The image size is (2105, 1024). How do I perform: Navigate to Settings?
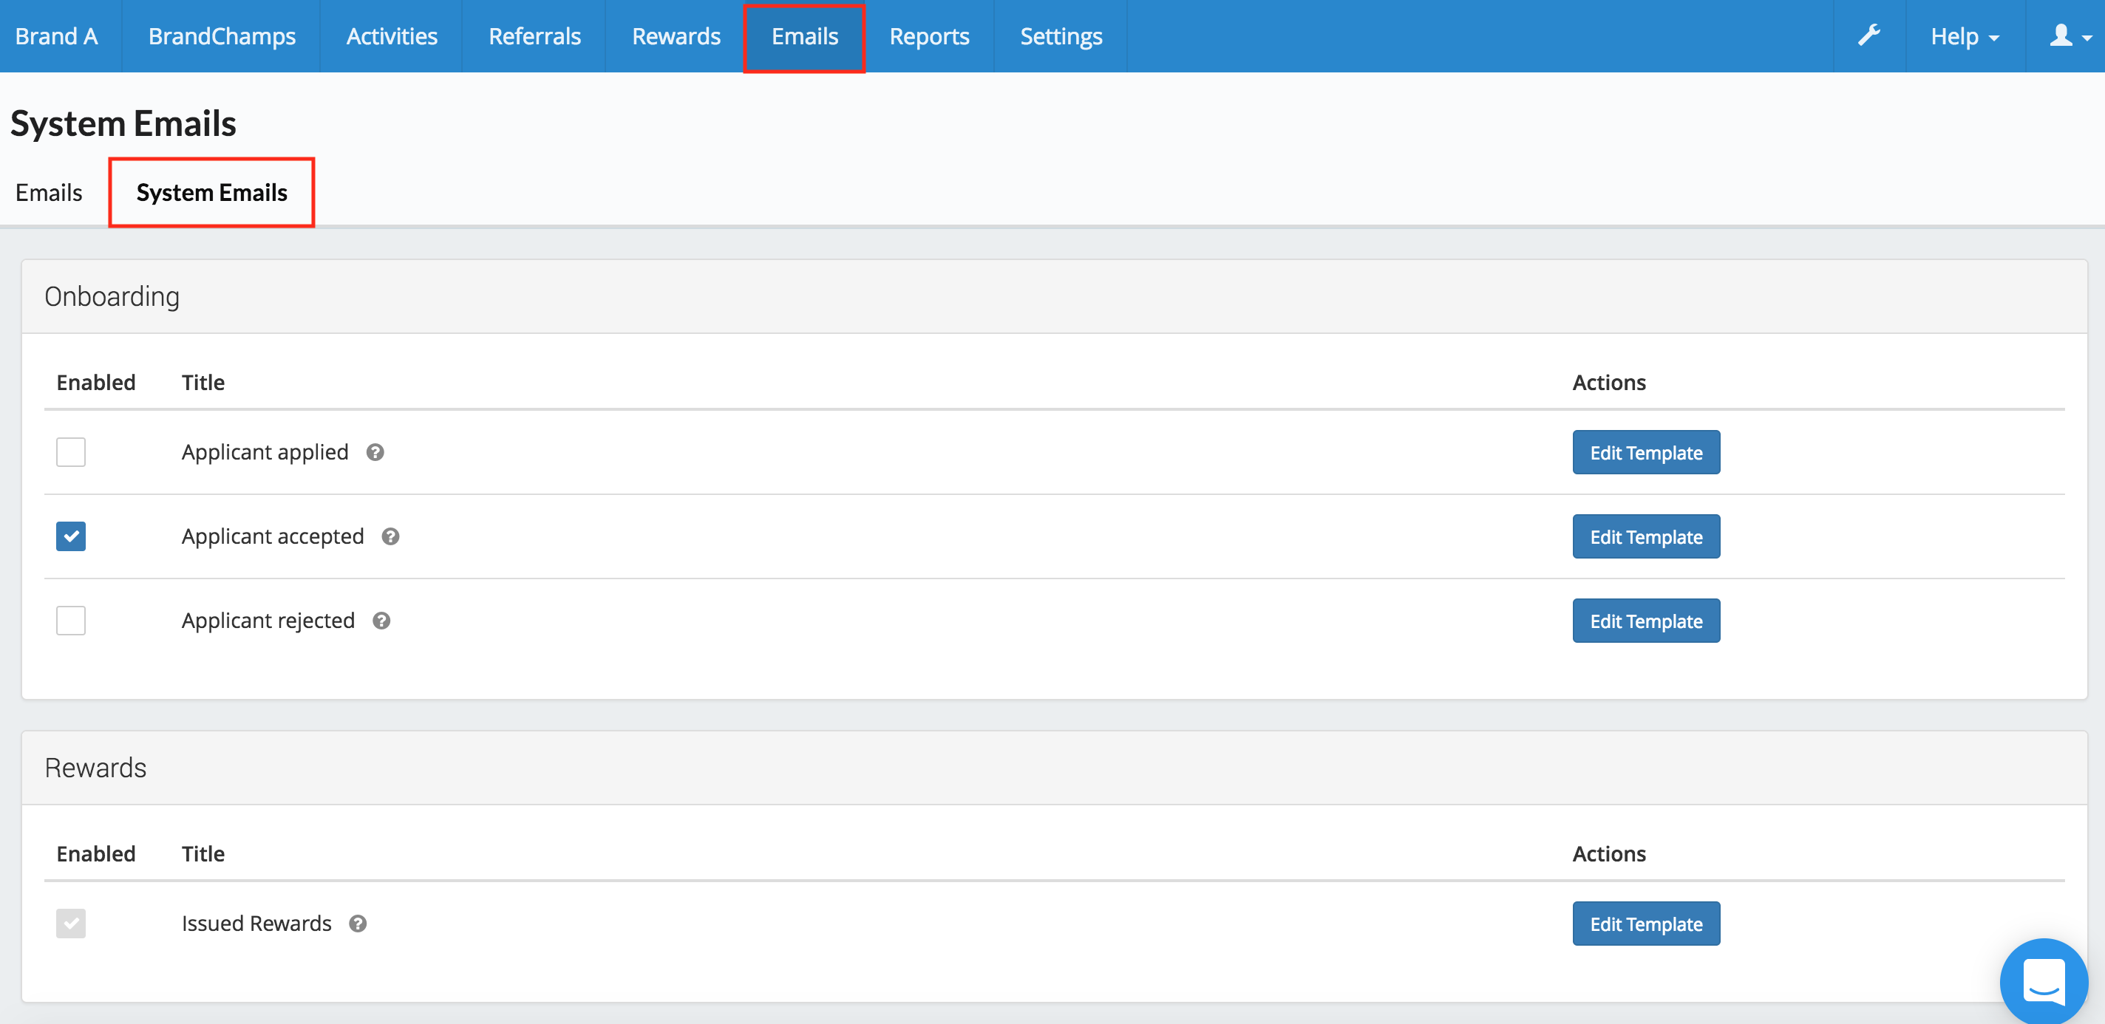1060,35
